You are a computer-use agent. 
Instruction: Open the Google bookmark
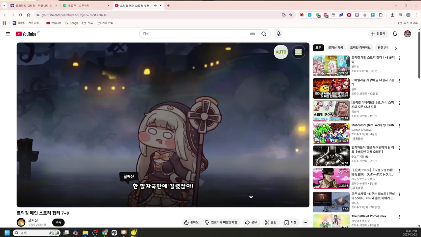(x=72, y=23)
